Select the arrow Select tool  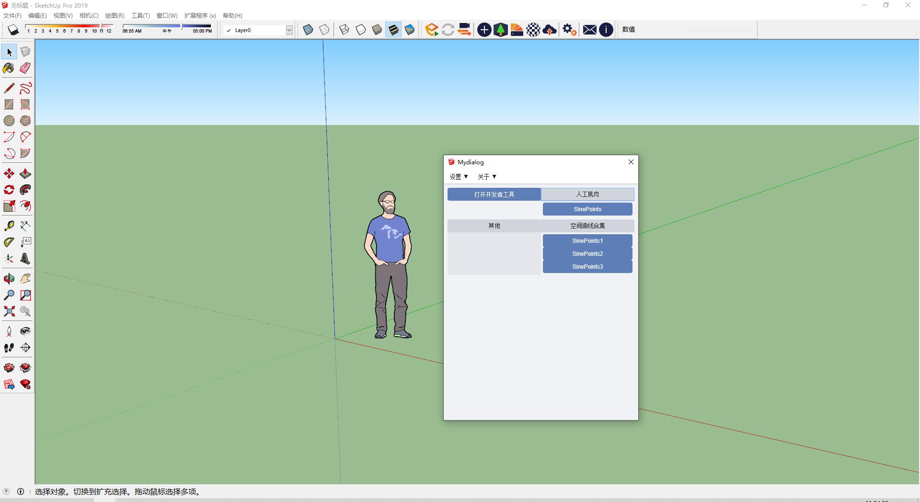(x=9, y=52)
